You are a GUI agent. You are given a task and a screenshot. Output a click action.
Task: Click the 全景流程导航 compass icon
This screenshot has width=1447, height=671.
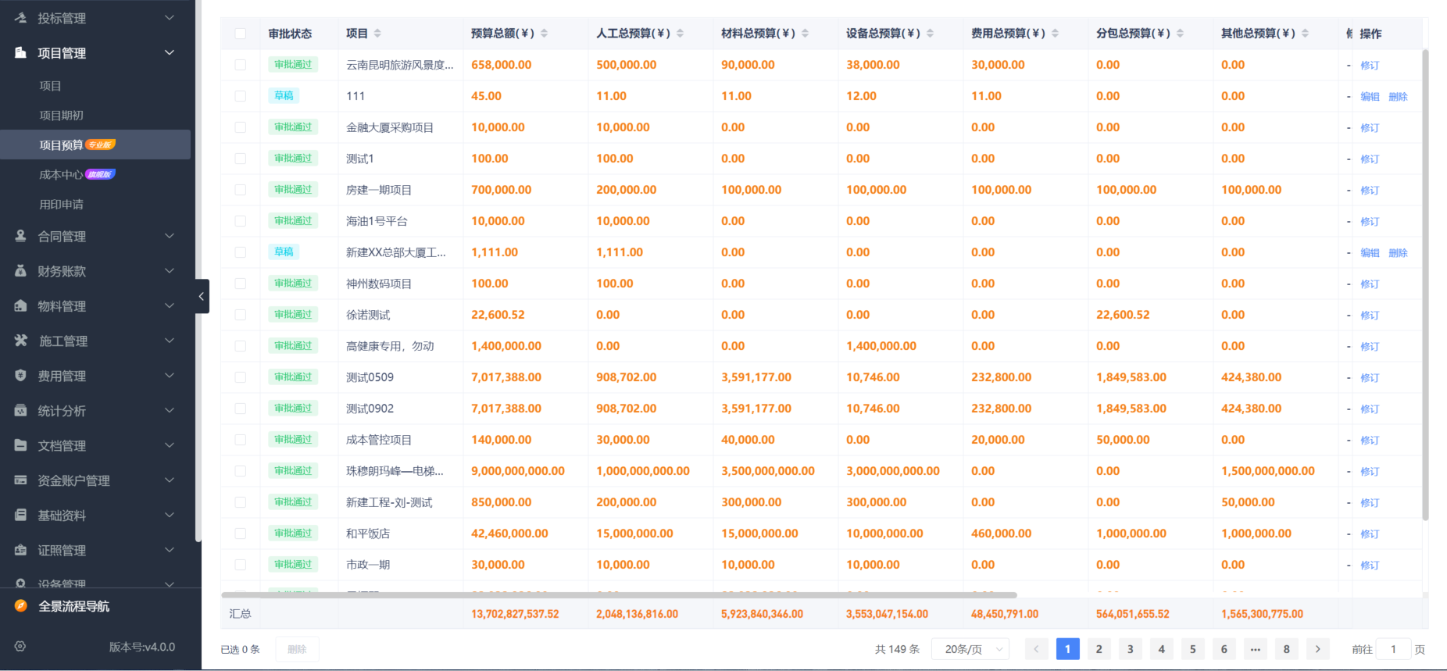click(x=21, y=606)
